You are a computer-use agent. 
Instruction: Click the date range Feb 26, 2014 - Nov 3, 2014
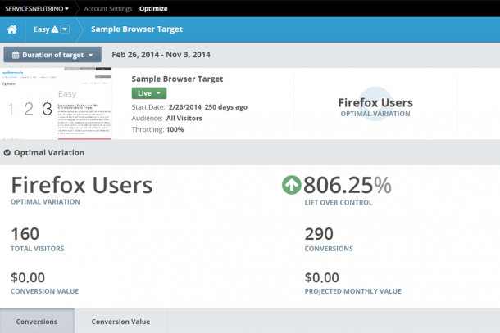[161, 55]
